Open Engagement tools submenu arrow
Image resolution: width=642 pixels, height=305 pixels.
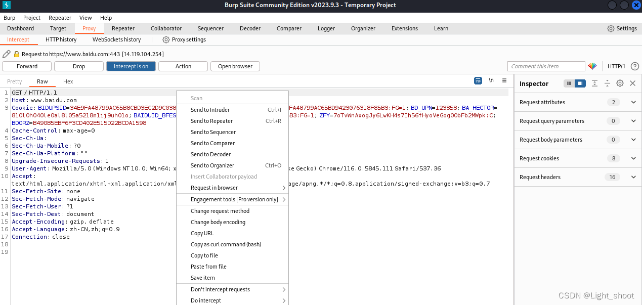(284, 199)
